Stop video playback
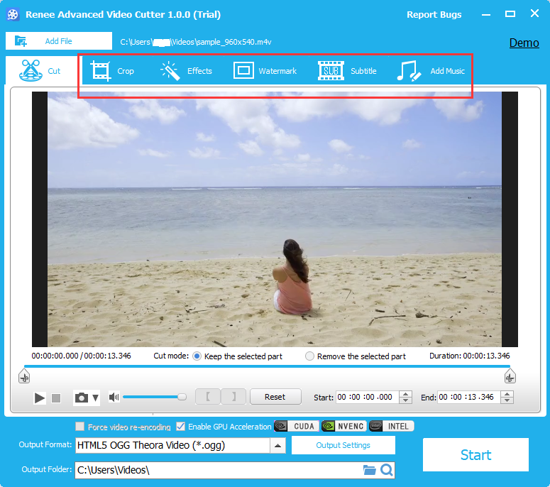Image resolution: width=550 pixels, height=487 pixels. [57, 398]
